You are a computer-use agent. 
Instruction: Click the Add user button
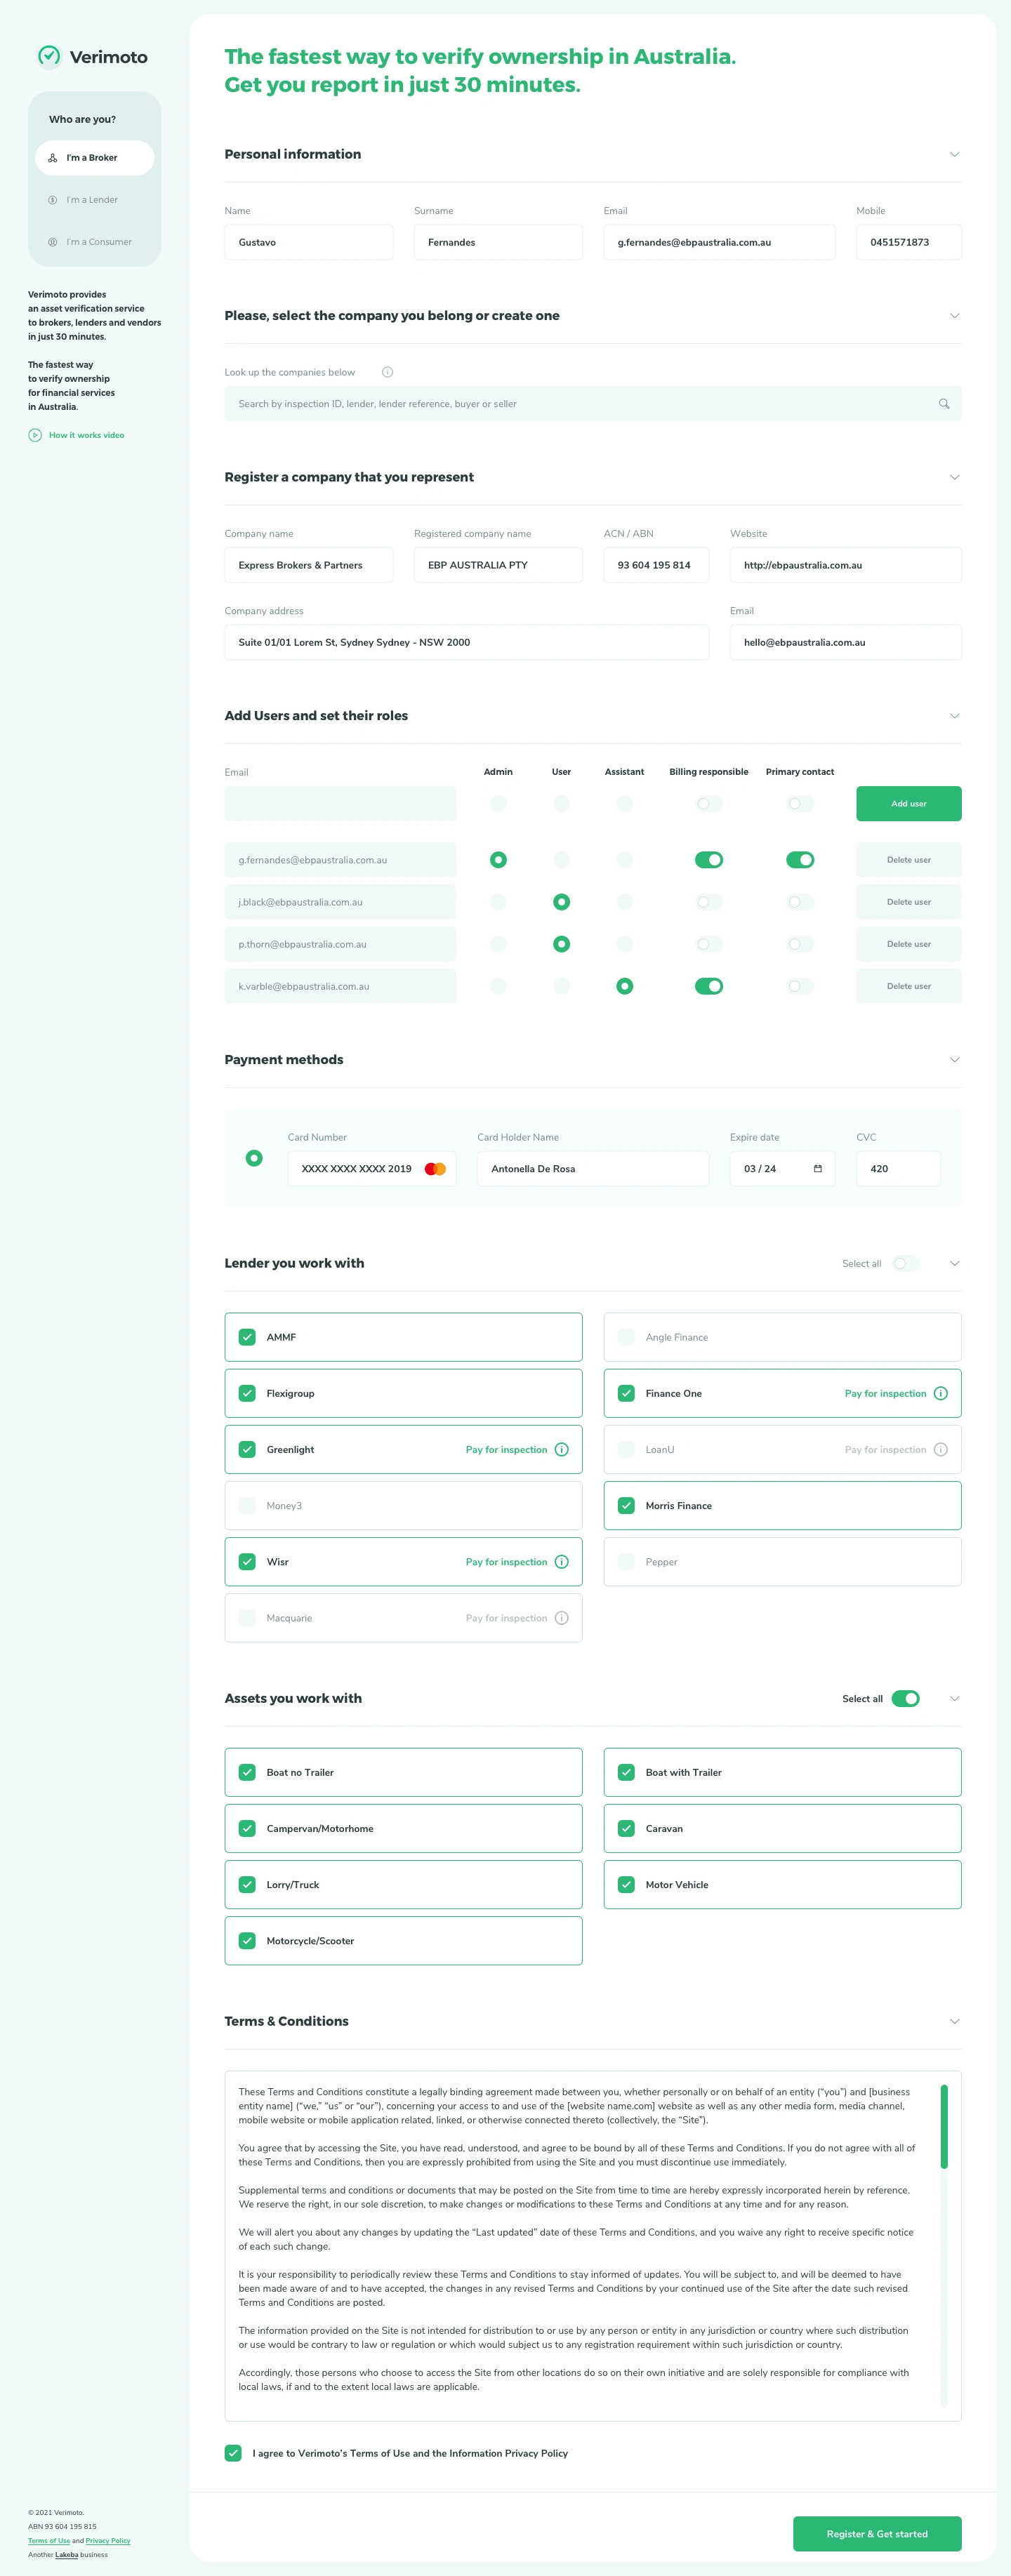pyautogui.click(x=909, y=804)
